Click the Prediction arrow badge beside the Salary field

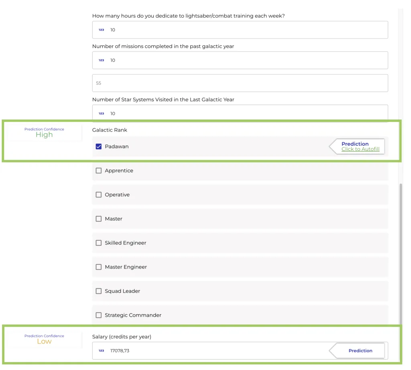click(x=360, y=350)
